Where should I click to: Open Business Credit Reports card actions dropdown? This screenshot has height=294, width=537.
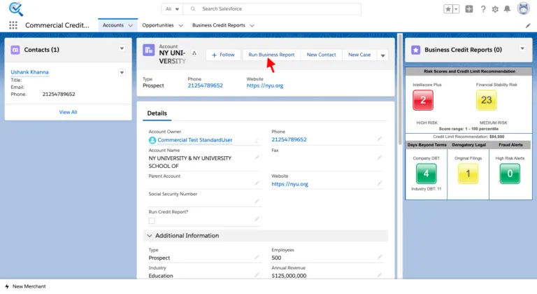[522, 49]
